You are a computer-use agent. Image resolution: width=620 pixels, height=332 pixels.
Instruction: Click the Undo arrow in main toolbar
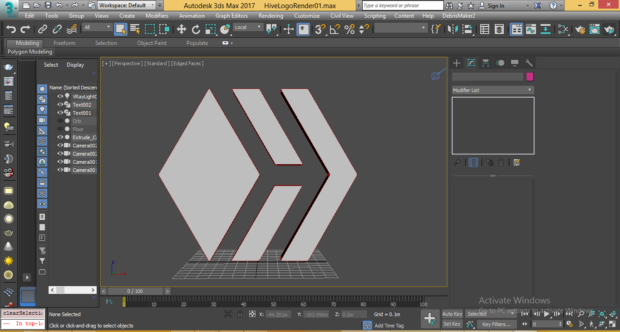pyautogui.click(x=11, y=29)
